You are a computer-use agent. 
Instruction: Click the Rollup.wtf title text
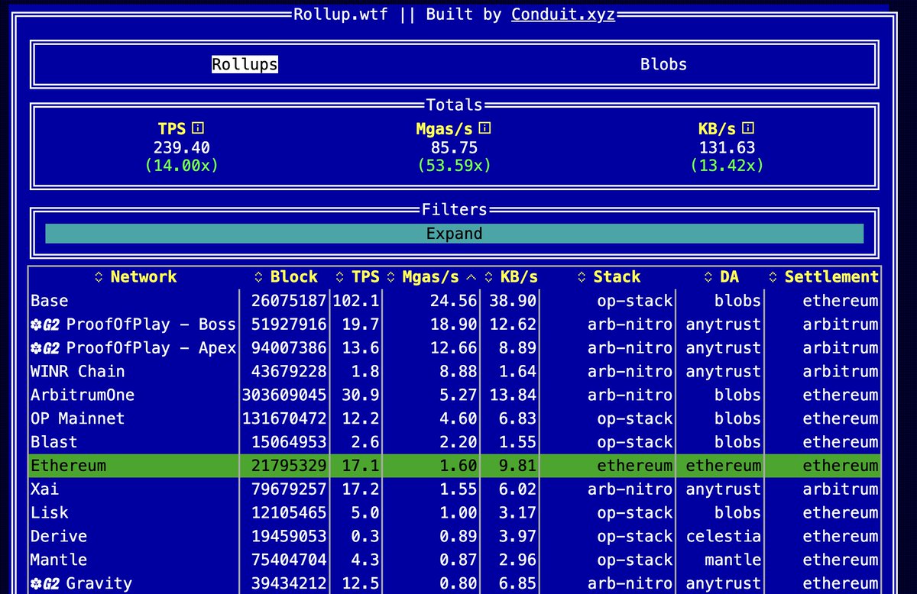pos(342,15)
